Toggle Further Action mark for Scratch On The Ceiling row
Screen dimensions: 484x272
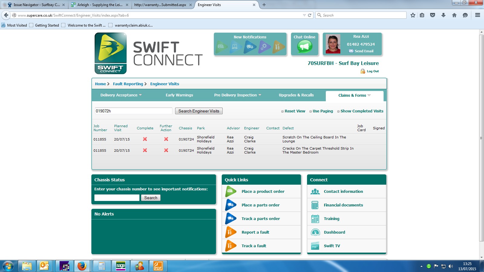[166, 139]
